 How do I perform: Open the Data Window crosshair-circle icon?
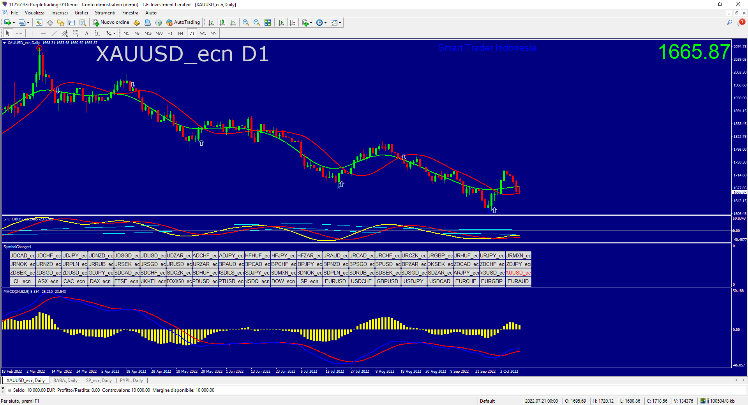point(50,23)
